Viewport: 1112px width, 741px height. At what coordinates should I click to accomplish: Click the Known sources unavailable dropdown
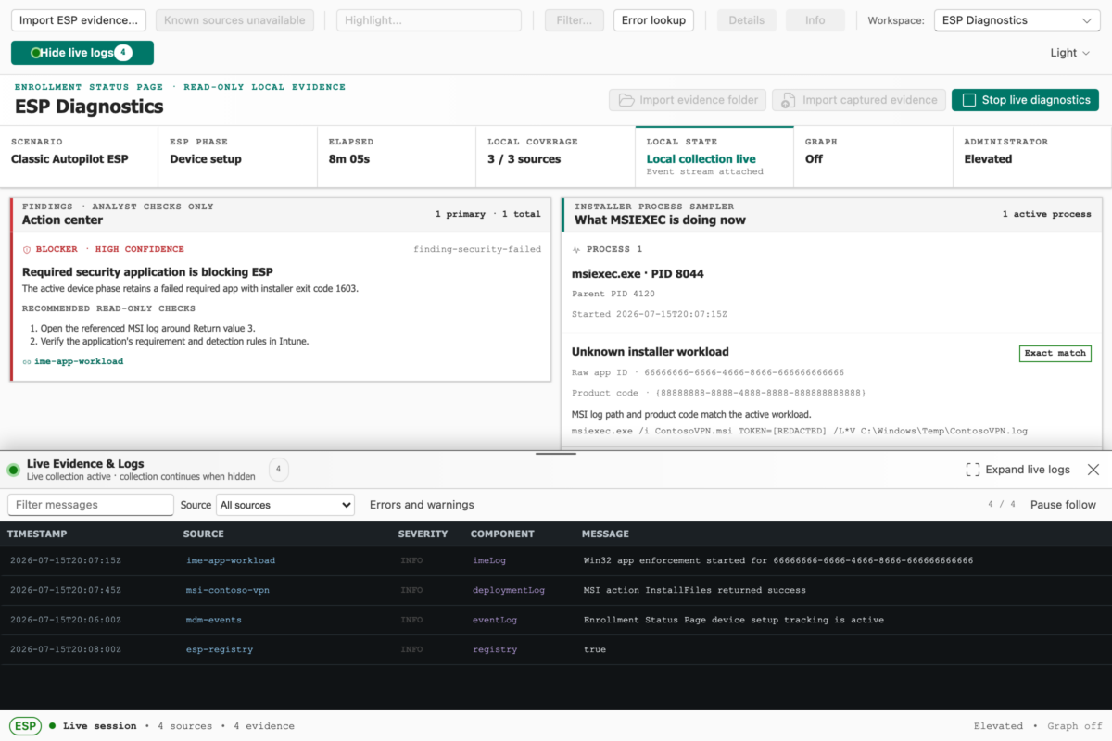click(x=235, y=20)
